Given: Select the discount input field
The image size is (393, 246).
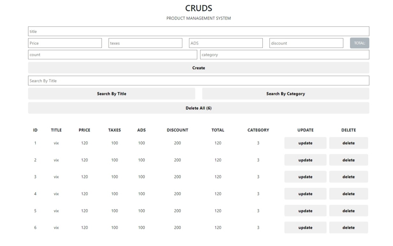Looking at the screenshot, I should [x=306, y=43].
